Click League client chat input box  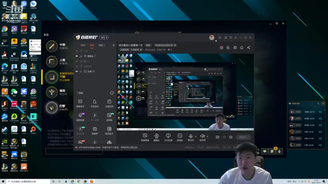[74, 151]
